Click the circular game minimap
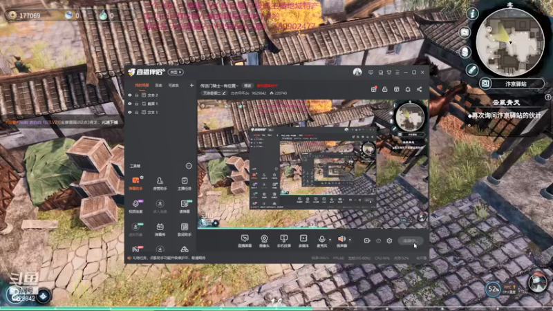 pos(510,42)
